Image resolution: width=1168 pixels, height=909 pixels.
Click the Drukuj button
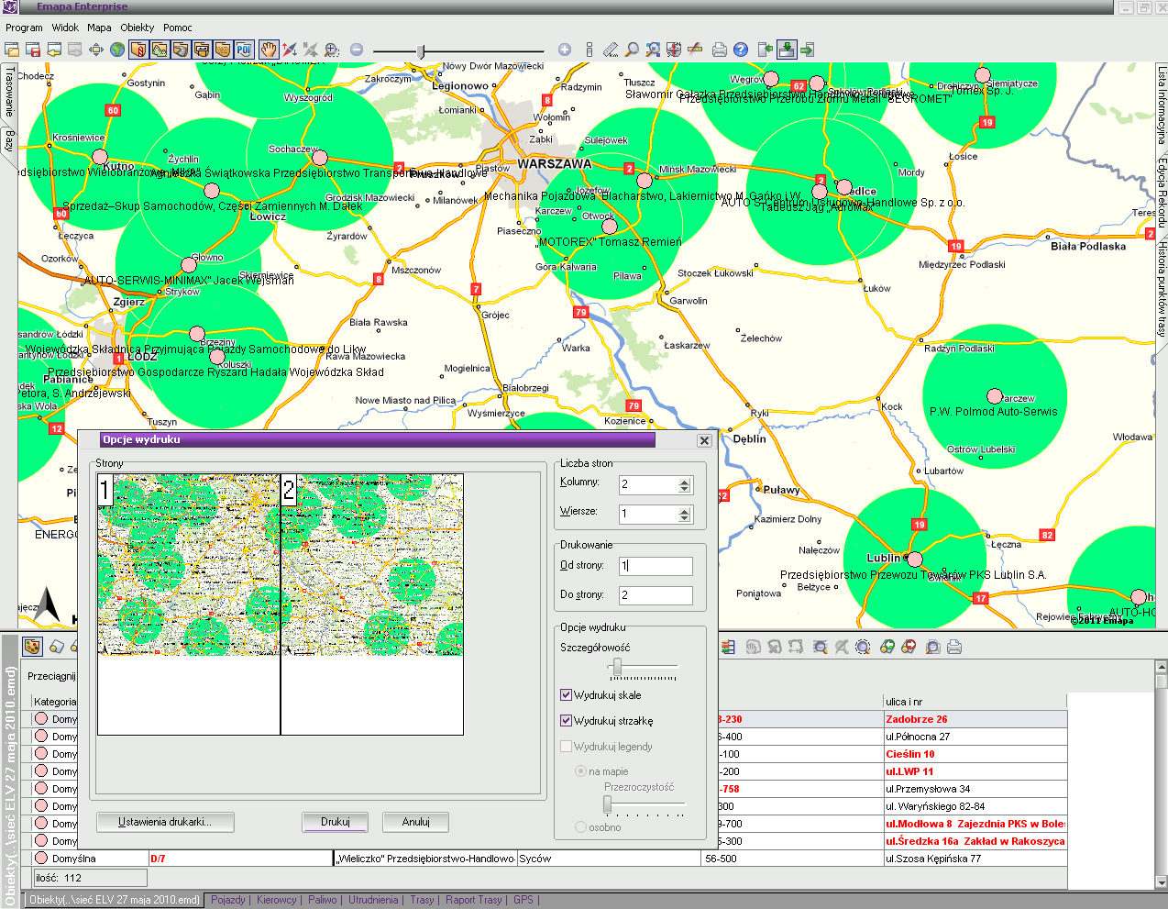336,822
